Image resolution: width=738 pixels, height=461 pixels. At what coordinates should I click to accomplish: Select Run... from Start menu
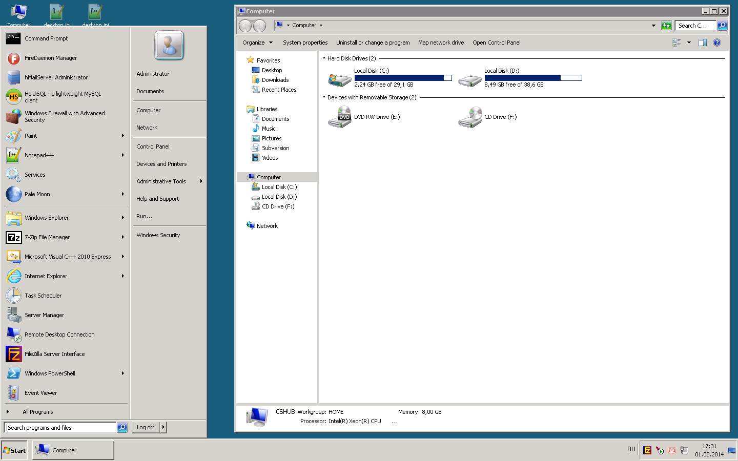point(144,216)
